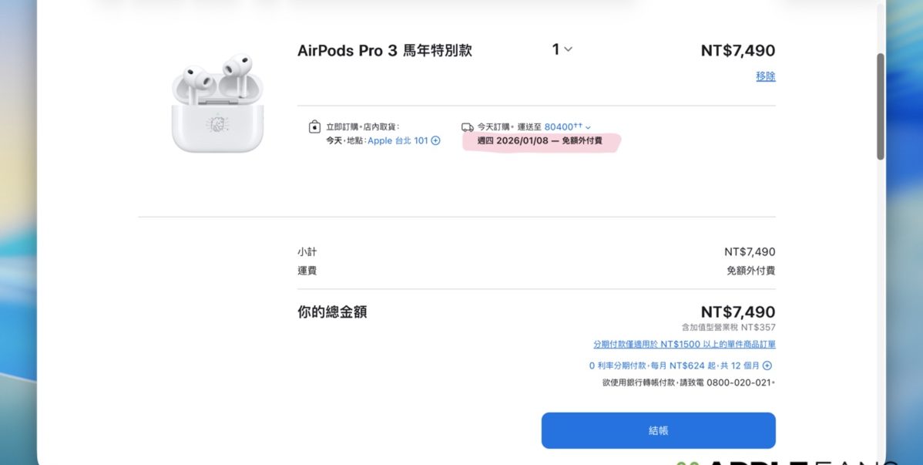The image size is (923, 465).
Task: Open the 0 利率分期付款 installment details link
Action: click(674, 366)
